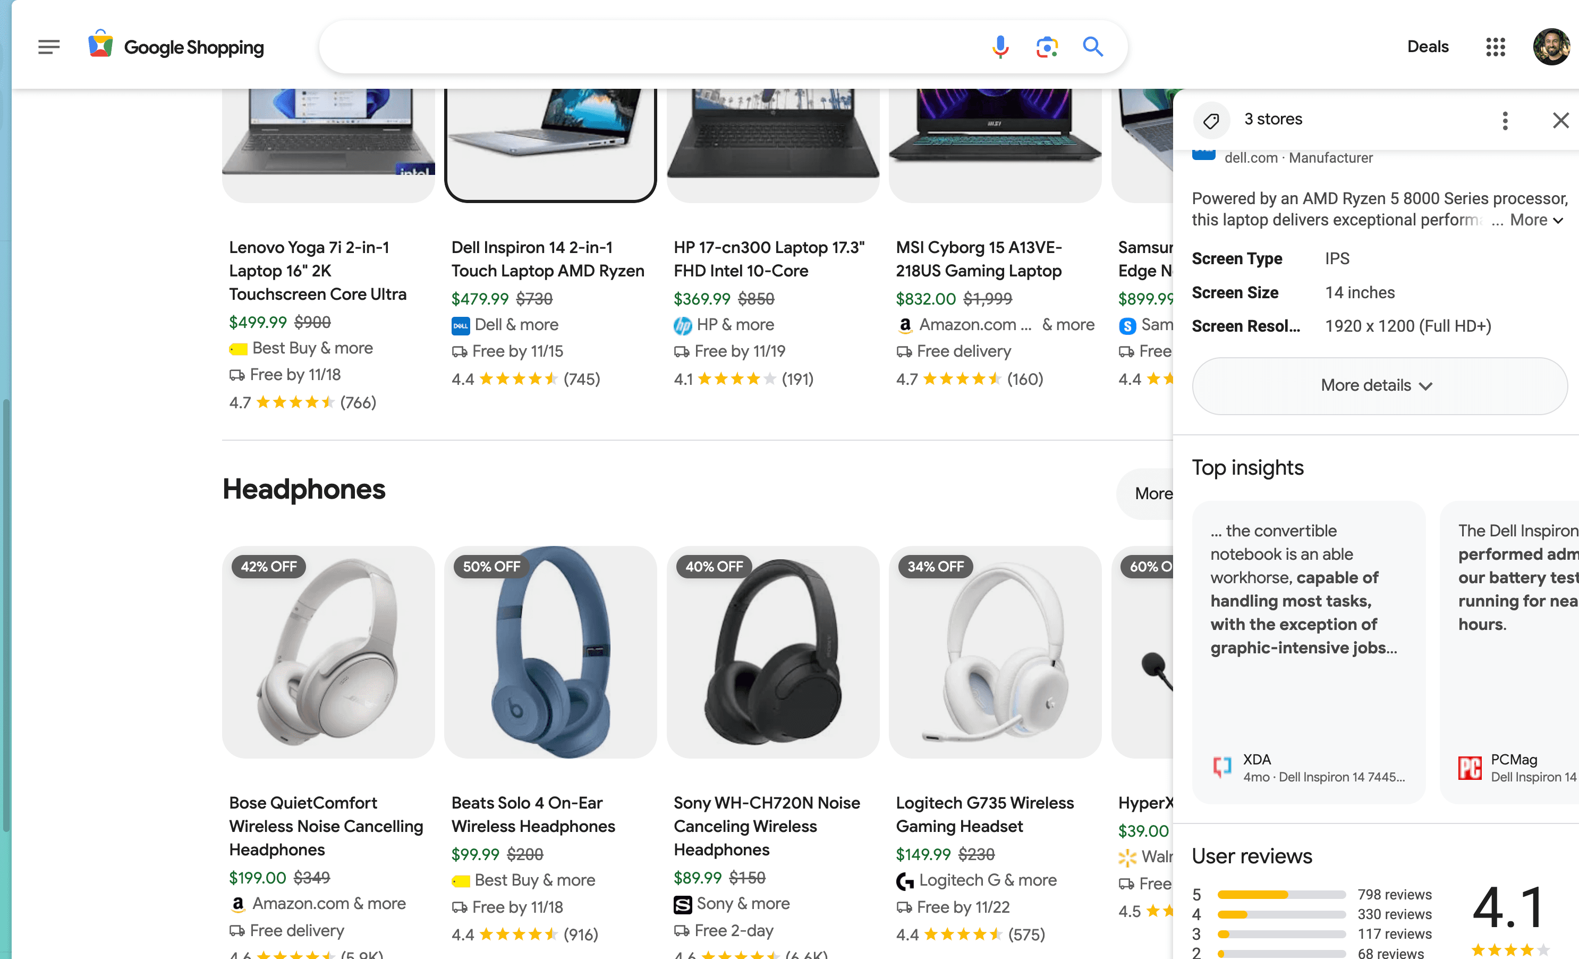The height and width of the screenshot is (959, 1579).
Task: Click the price tag icon near 3 stores
Action: pyautogui.click(x=1211, y=120)
